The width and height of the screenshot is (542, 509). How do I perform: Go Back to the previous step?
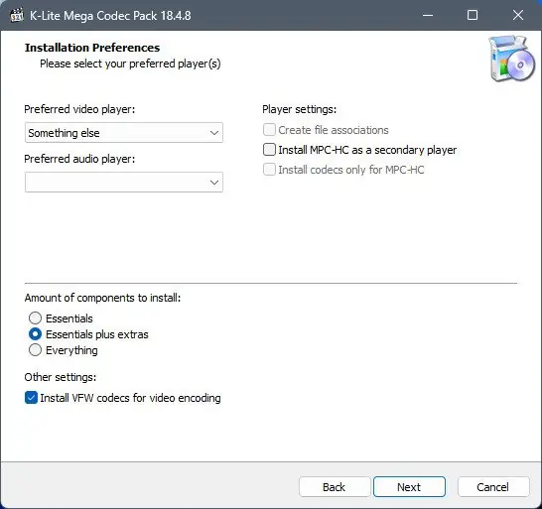[335, 487]
